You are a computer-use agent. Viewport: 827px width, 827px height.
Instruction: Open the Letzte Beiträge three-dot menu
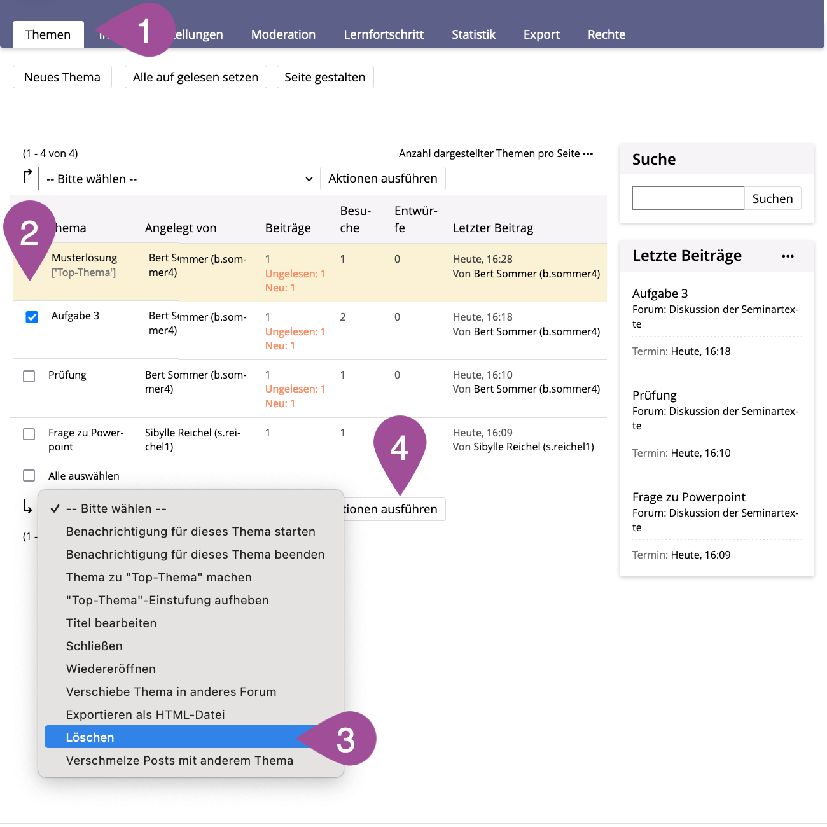(788, 256)
